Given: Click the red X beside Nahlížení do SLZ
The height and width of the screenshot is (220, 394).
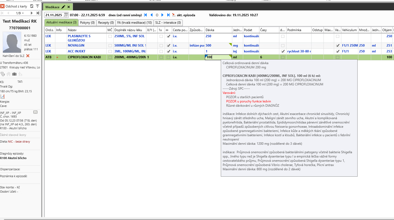Looking at the screenshot, I should tap(28, 56).
